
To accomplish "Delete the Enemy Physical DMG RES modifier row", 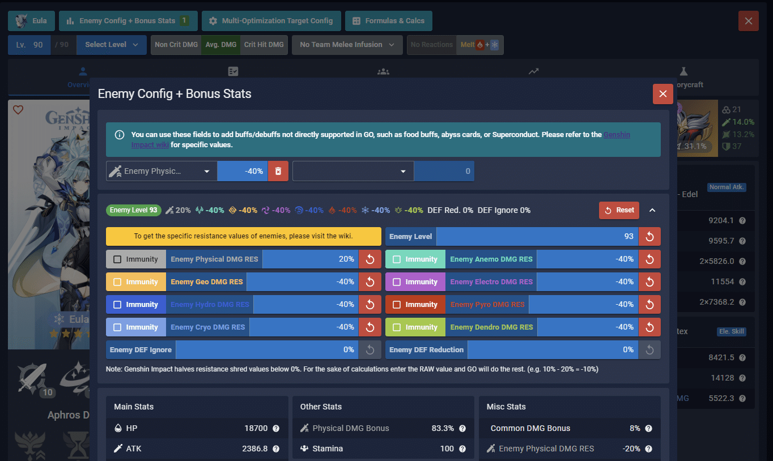I will click(x=278, y=170).
